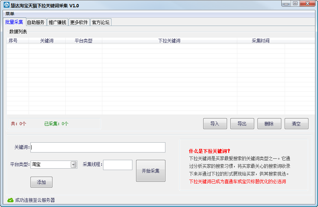Hit the 清空 button to clear list
318x207 pixels.
coord(296,124)
